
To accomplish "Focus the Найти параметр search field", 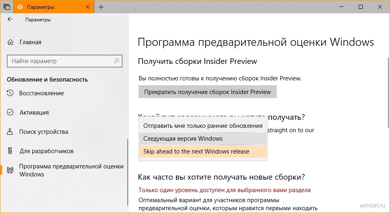I will coord(65,61).
